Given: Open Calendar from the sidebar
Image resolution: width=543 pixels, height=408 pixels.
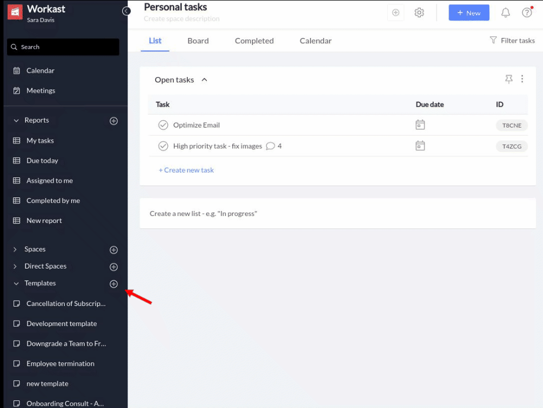Looking at the screenshot, I should [40, 71].
